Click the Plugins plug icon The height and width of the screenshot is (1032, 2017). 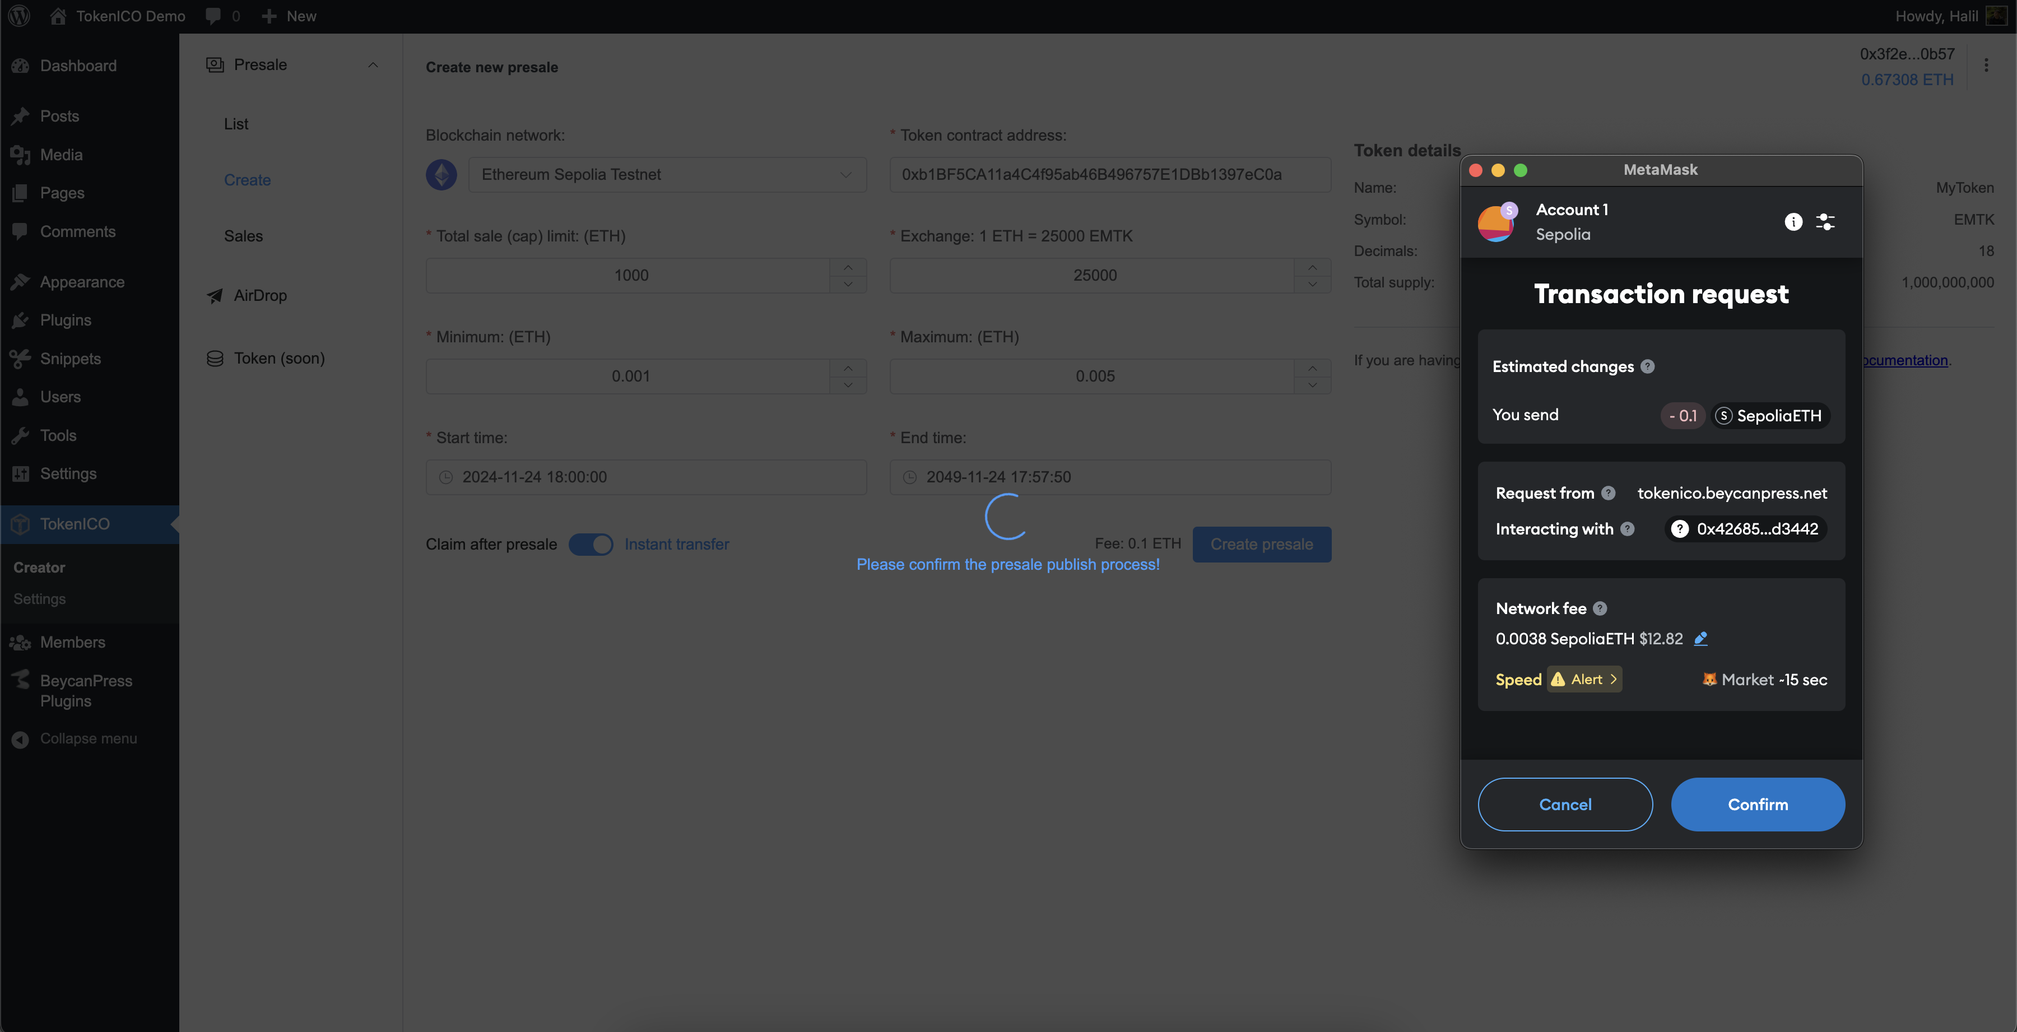click(20, 320)
